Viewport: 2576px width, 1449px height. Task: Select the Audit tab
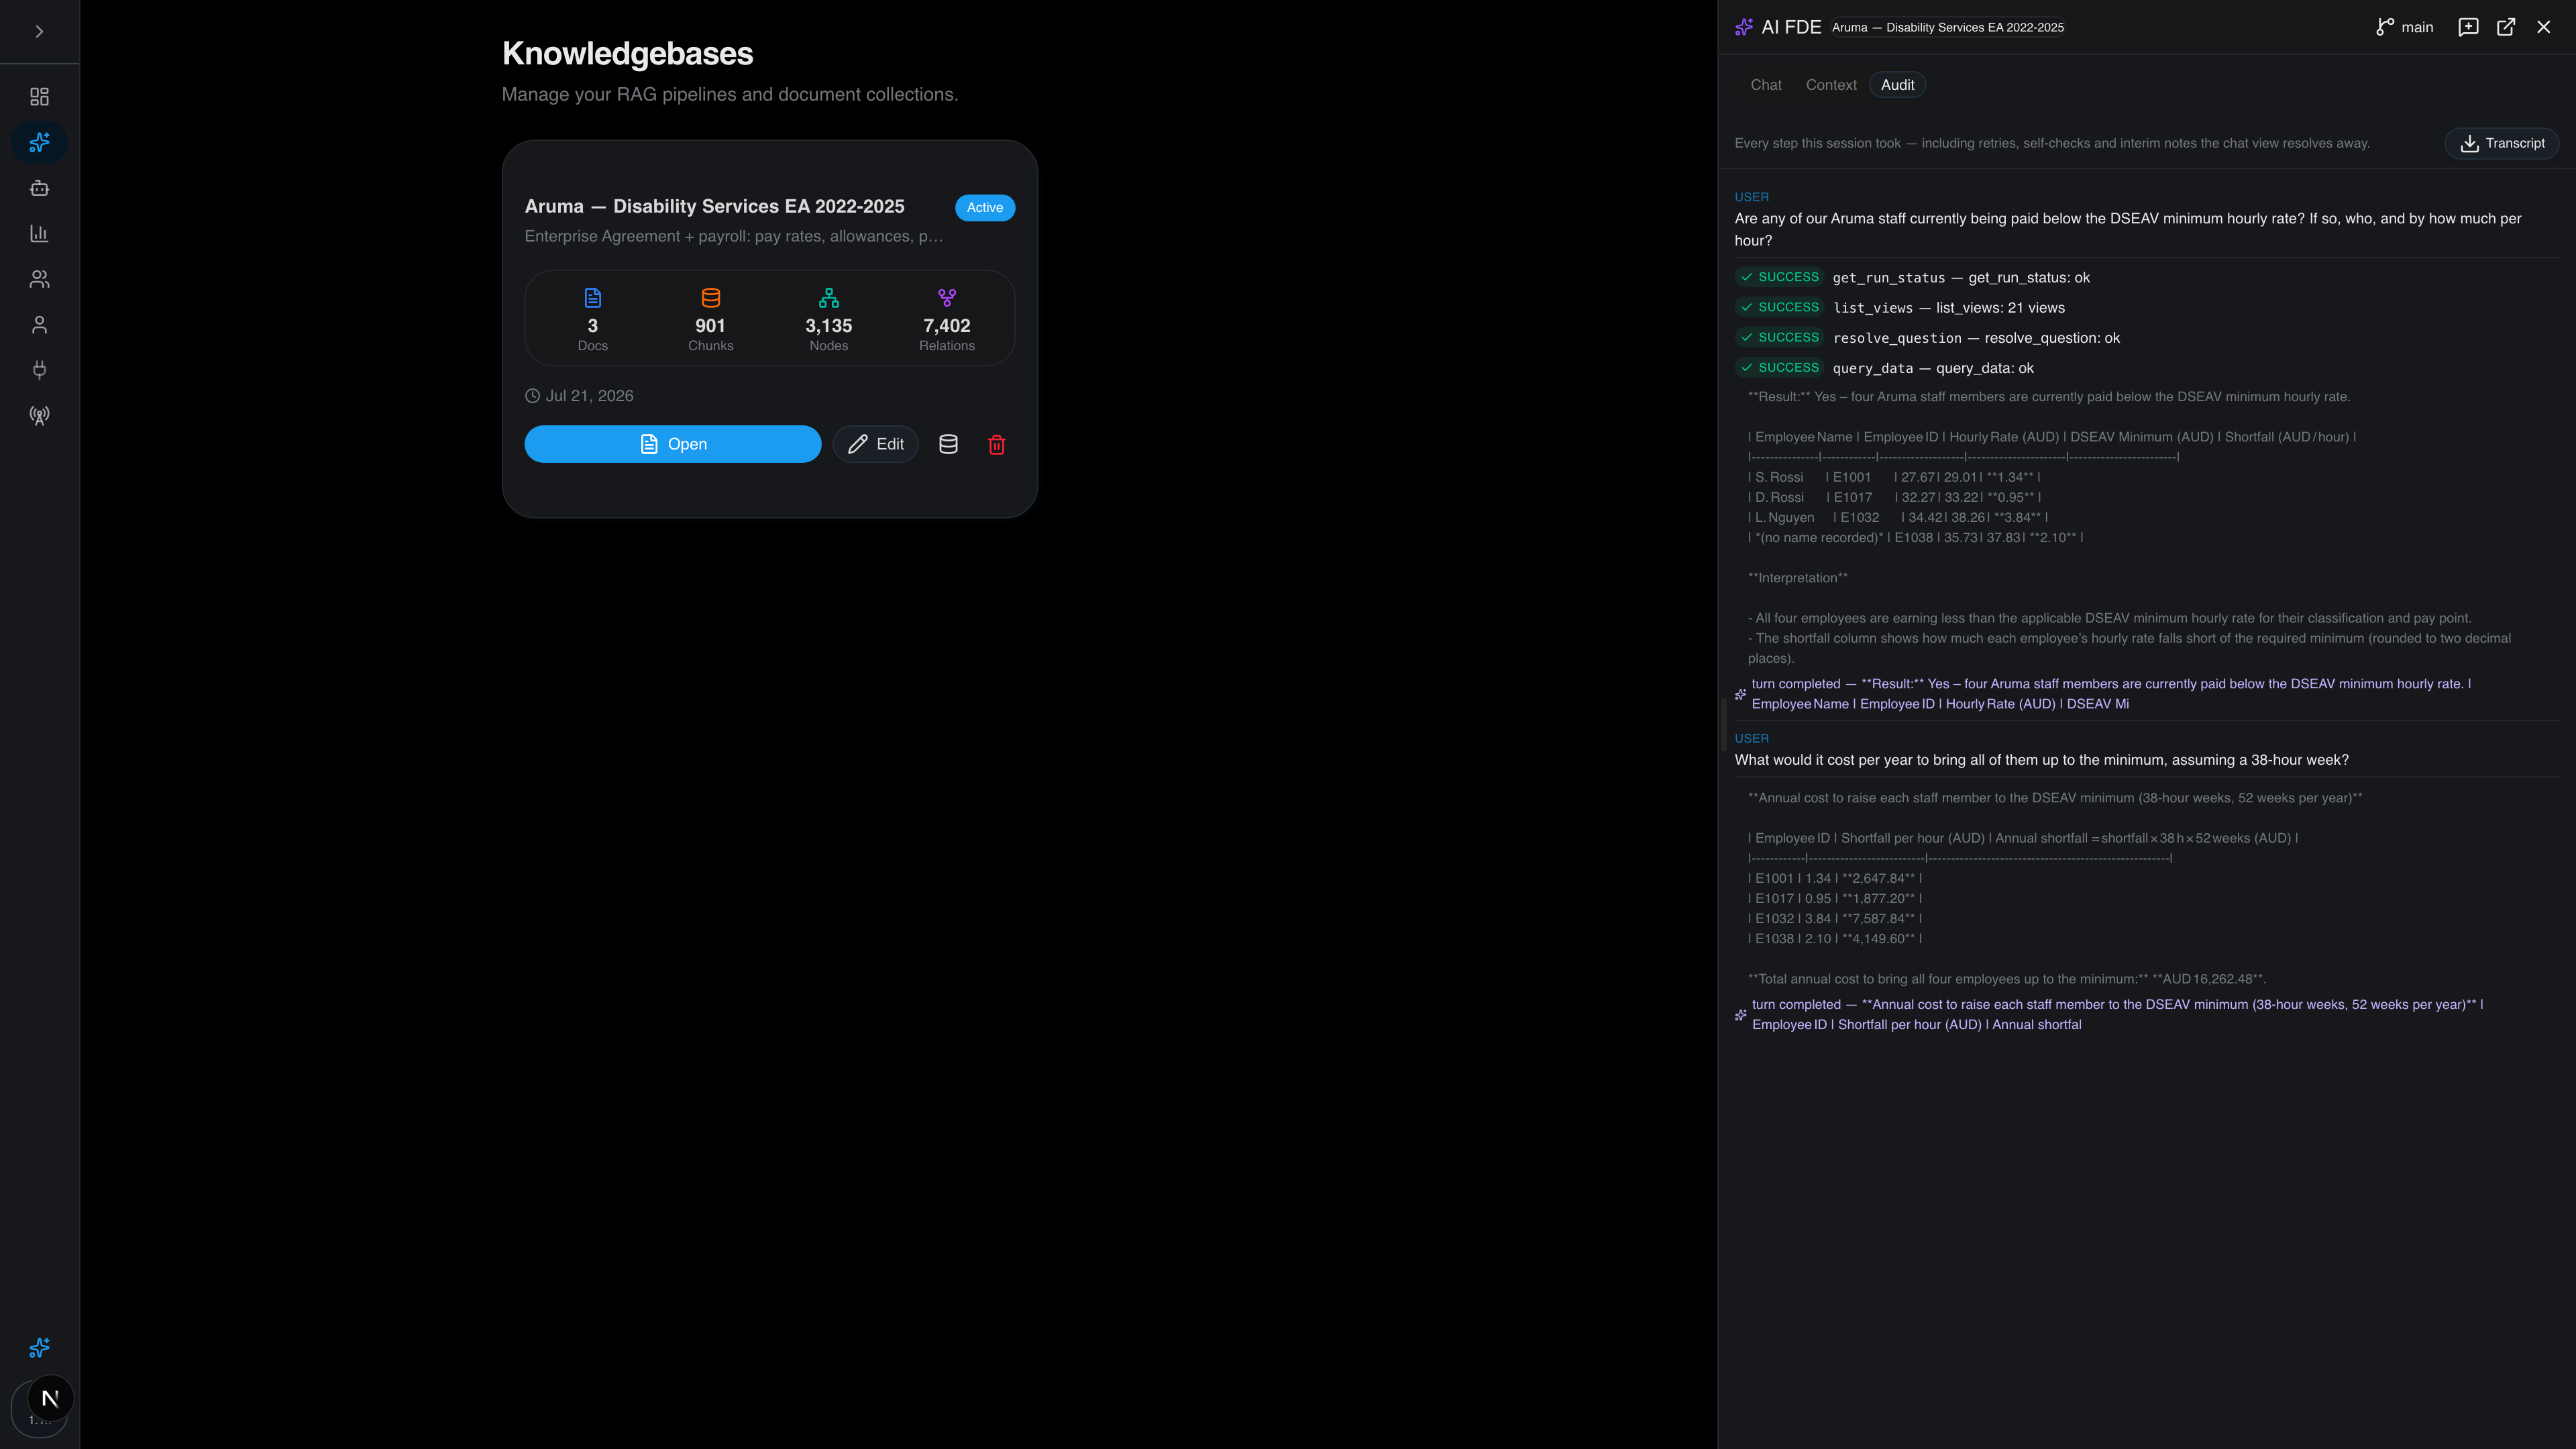[x=1897, y=85]
